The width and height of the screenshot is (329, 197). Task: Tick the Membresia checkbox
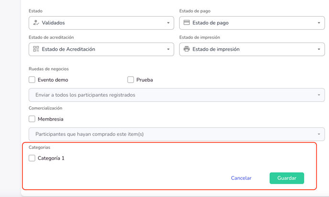point(32,119)
